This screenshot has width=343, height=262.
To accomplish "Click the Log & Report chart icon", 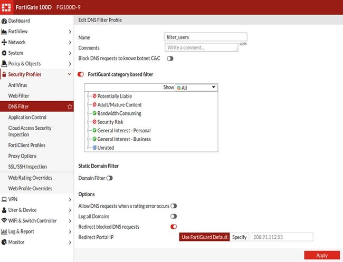I will click(x=4, y=231).
